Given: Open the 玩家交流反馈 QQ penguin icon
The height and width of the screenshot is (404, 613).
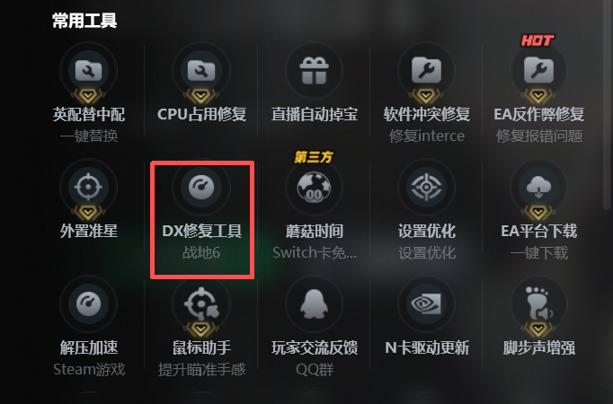Looking at the screenshot, I should (314, 303).
